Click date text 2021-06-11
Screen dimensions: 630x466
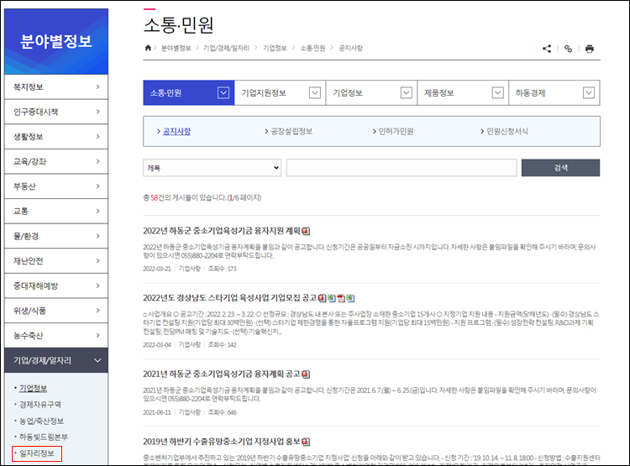pyautogui.click(x=157, y=412)
